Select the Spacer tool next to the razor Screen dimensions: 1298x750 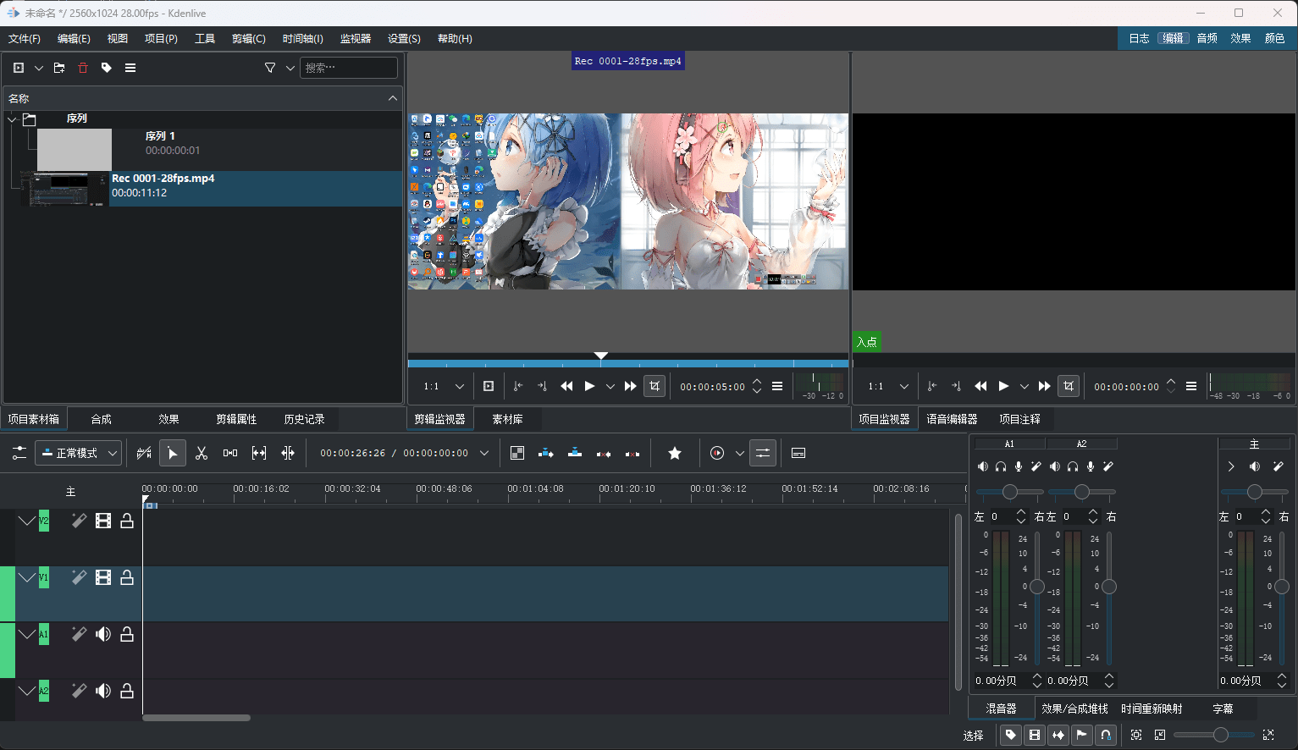point(229,453)
